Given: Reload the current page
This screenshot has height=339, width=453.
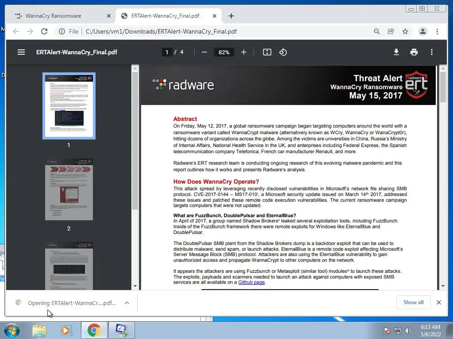Looking at the screenshot, I should (x=44, y=31).
